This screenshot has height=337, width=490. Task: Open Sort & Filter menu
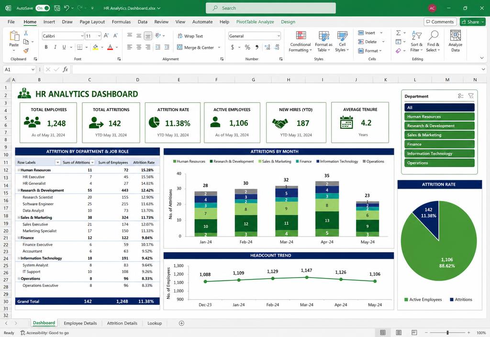click(x=416, y=41)
